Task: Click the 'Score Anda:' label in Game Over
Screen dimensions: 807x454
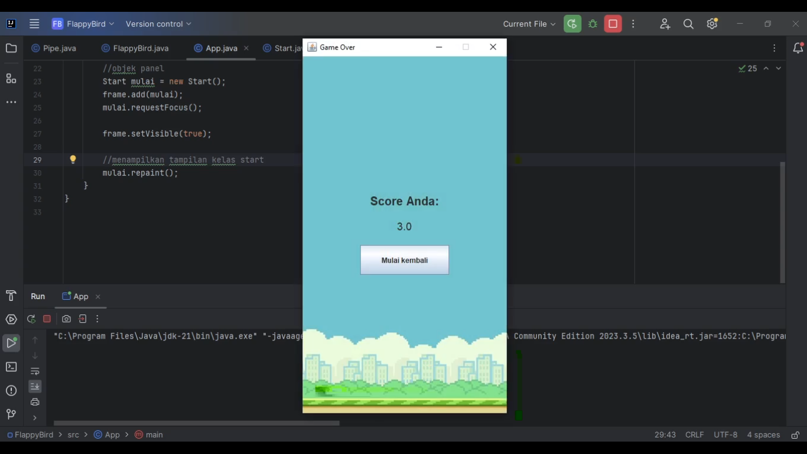Action: pyautogui.click(x=405, y=202)
